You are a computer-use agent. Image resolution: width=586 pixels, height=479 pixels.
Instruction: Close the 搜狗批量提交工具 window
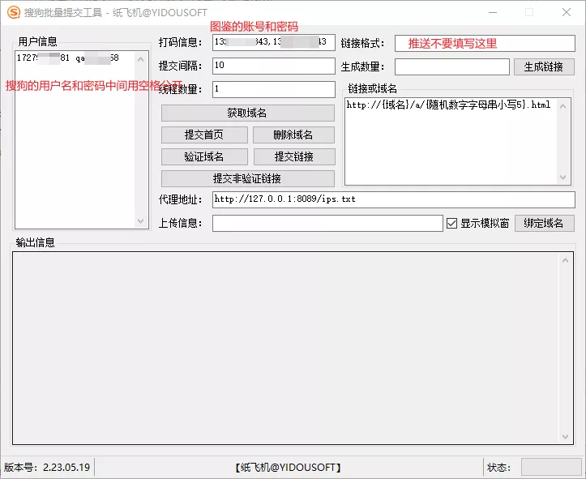coord(567,12)
